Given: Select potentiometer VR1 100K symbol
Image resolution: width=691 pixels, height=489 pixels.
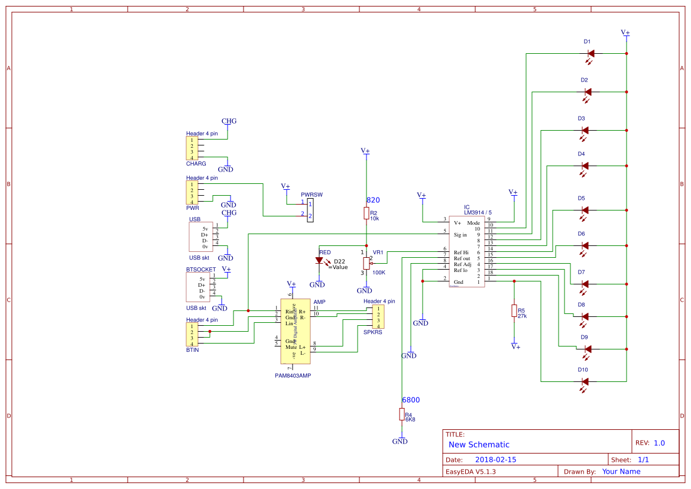Looking at the screenshot, I should [368, 262].
